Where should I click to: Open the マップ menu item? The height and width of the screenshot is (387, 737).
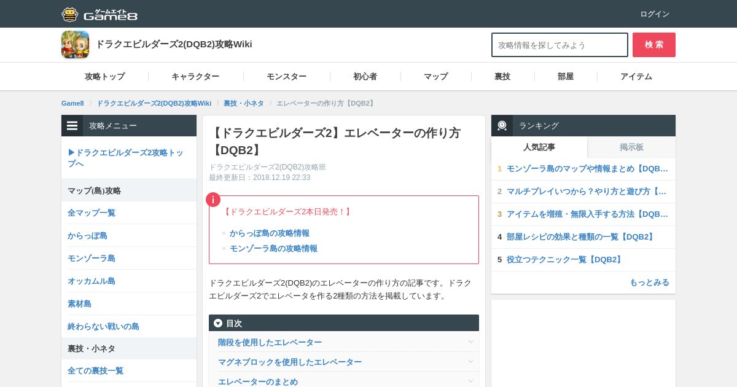tap(436, 77)
